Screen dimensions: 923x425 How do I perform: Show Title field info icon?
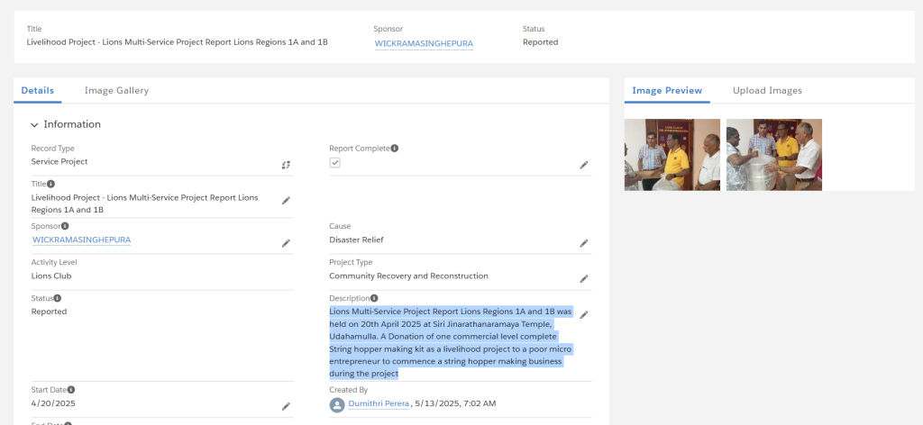(x=51, y=184)
